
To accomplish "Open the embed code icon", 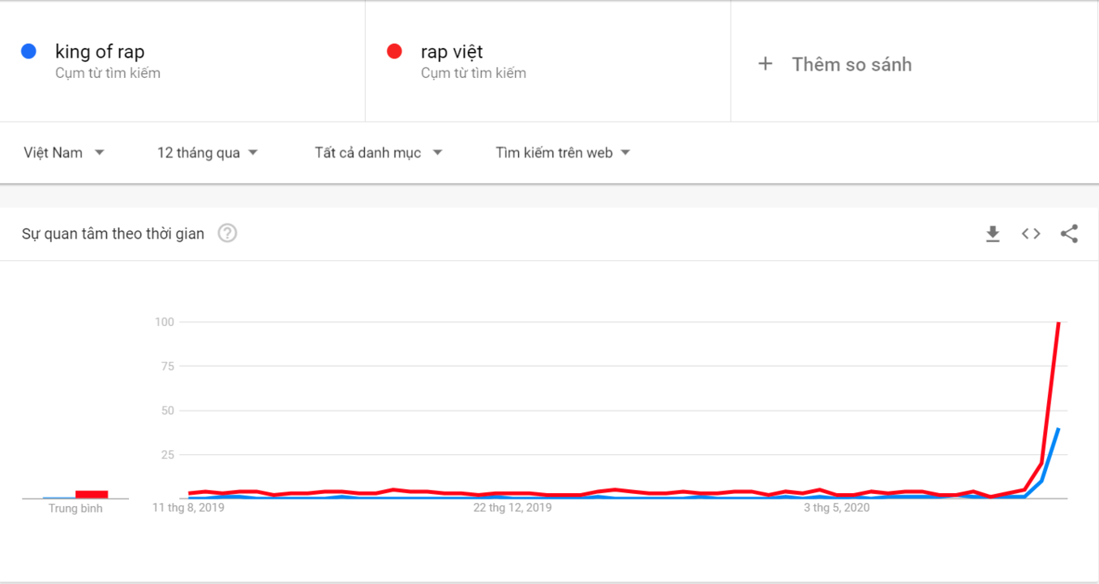I will (1031, 234).
